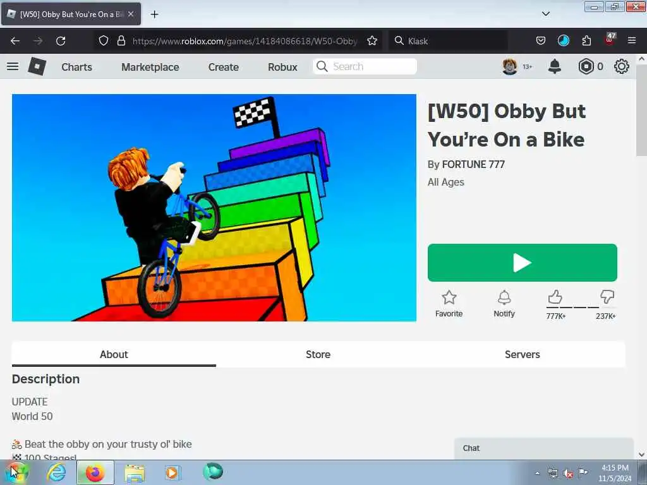
Task: Click the Firefox forward arrow
Action: point(38,41)
